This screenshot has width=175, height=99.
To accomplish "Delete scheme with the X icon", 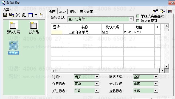I will (x=18, y=15).
